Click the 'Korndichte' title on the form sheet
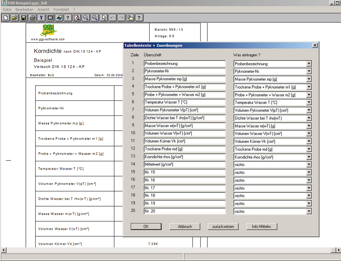 [48, 51]
